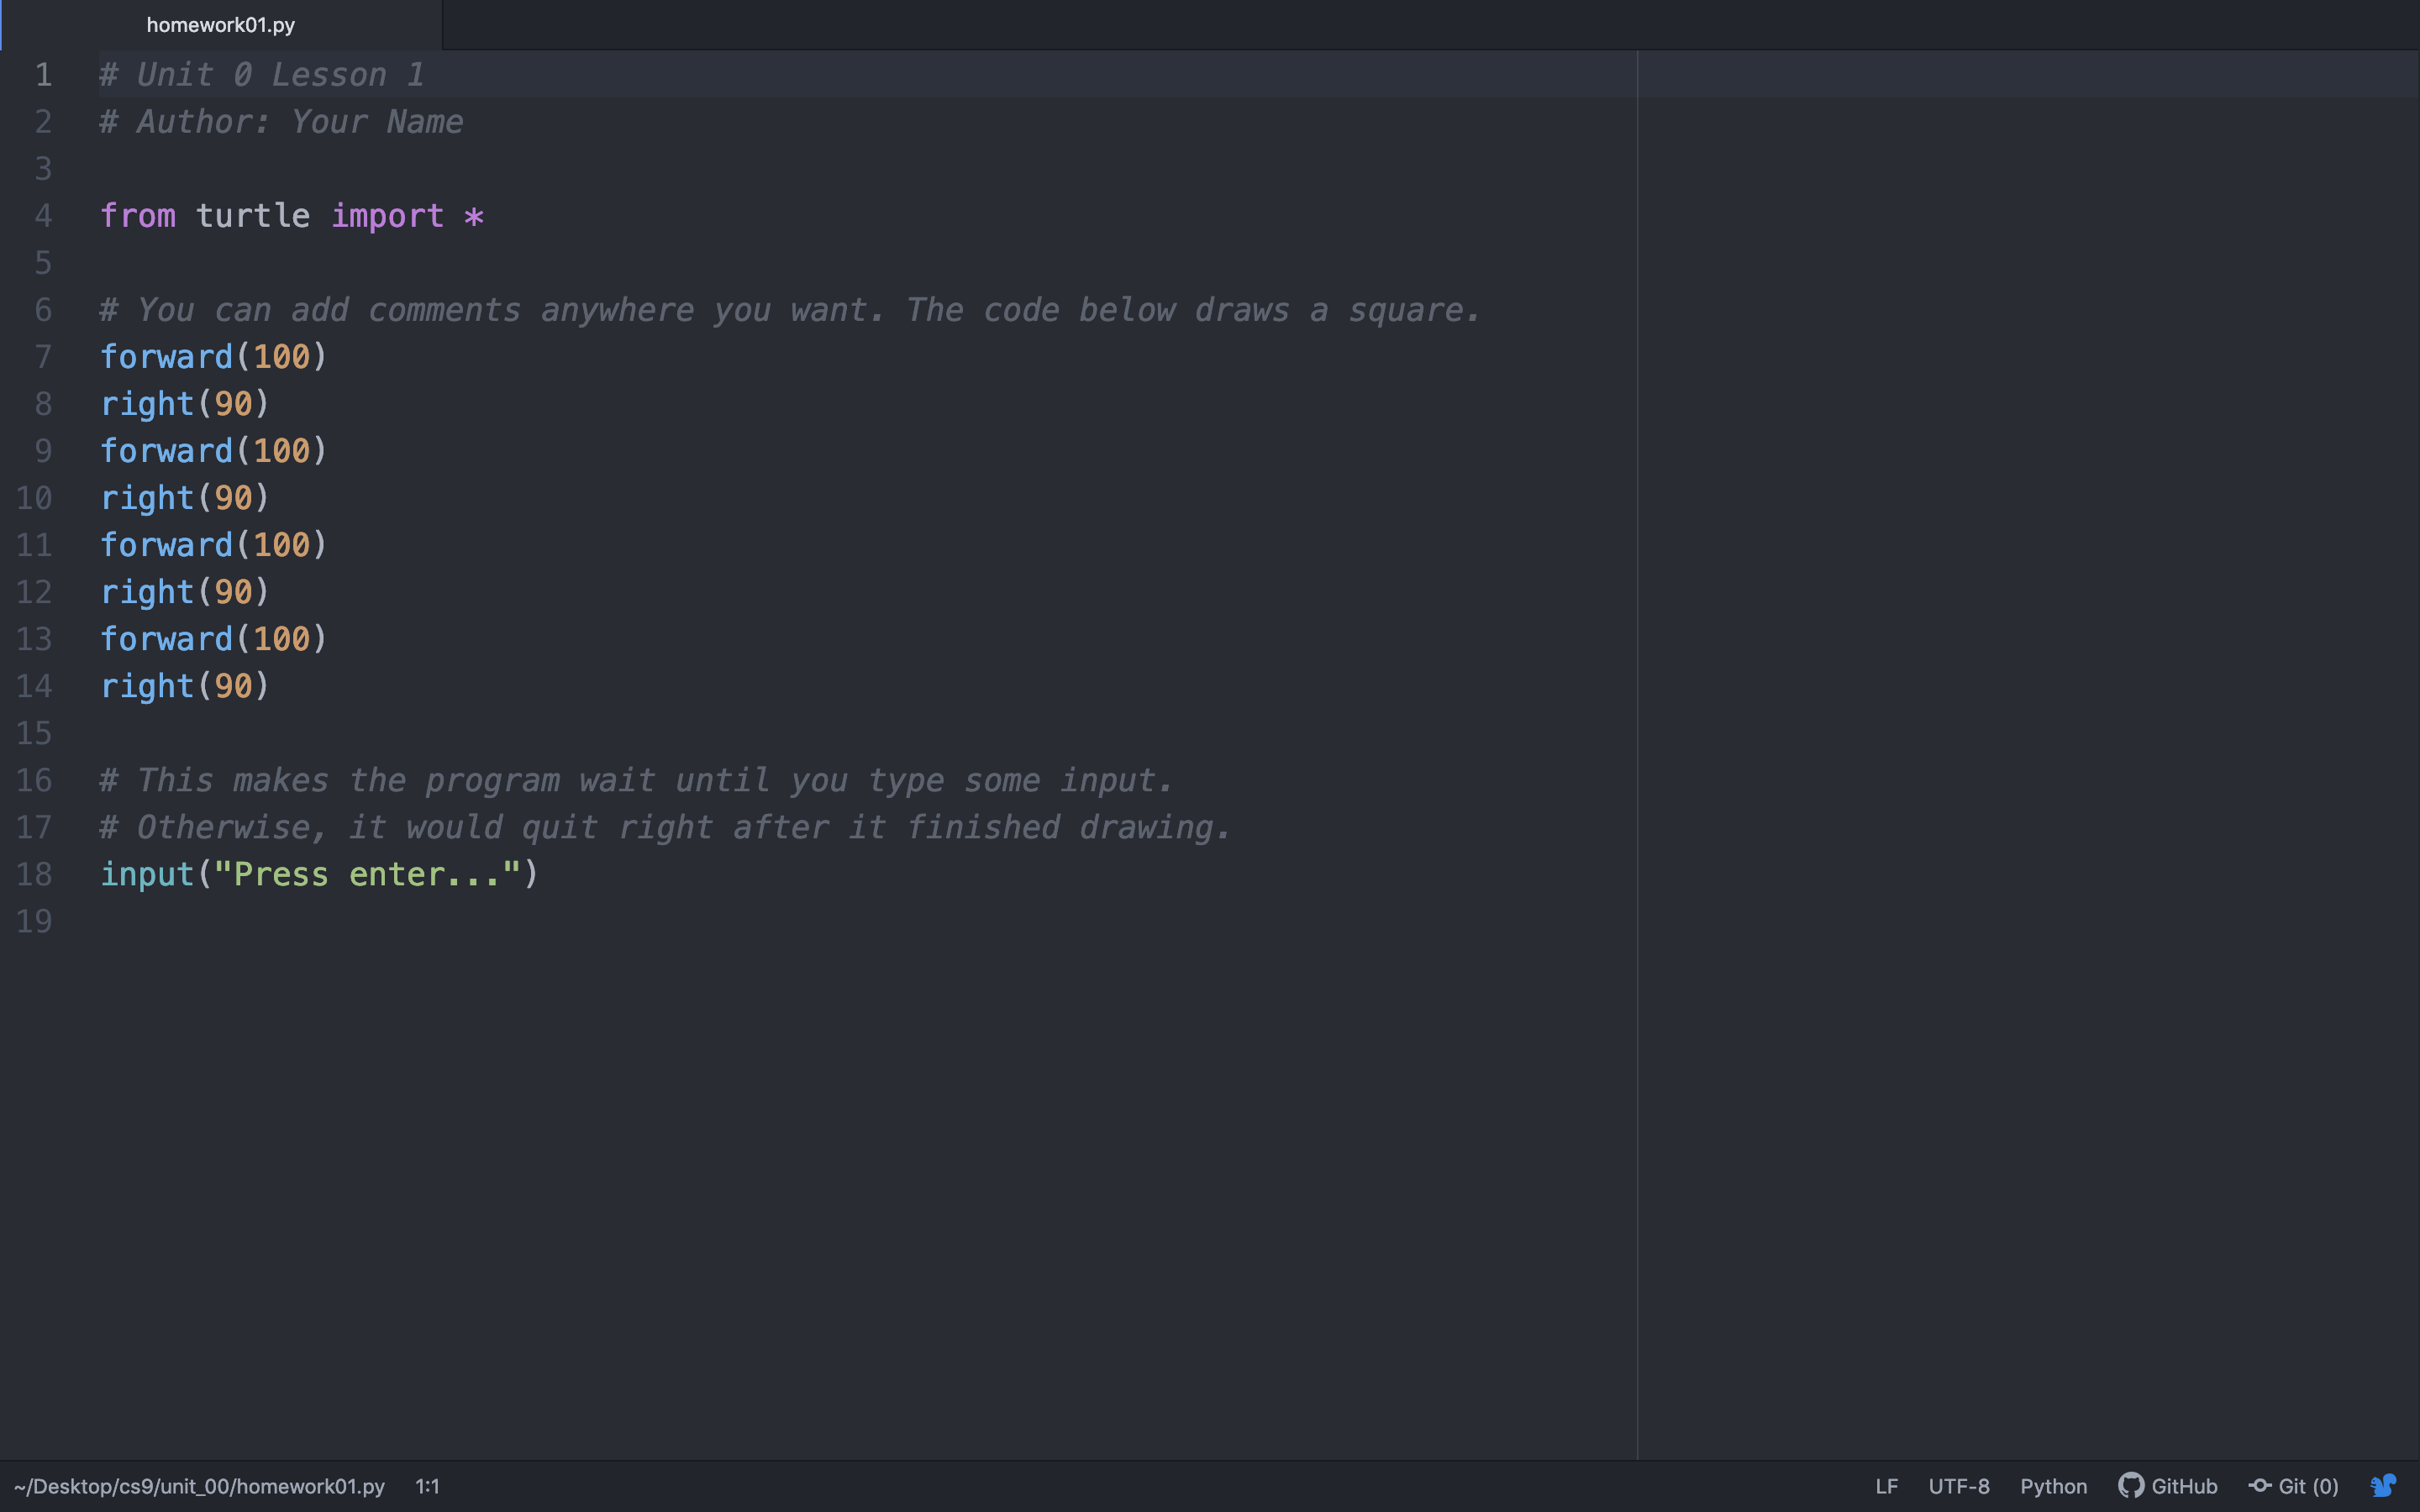Click the file path in status bar
The width and height of the screenshot is (2420, 1512).
click(199, 1486)
